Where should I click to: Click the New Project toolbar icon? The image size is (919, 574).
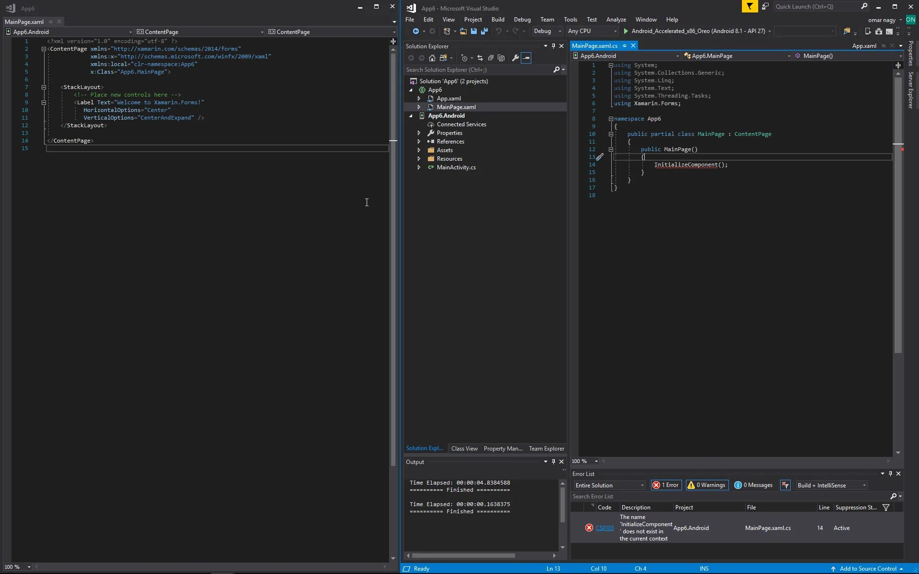(447, 31)
